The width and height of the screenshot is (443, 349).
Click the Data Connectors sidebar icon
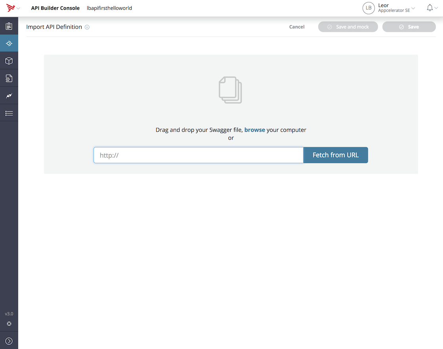click(x=9, y=78)
